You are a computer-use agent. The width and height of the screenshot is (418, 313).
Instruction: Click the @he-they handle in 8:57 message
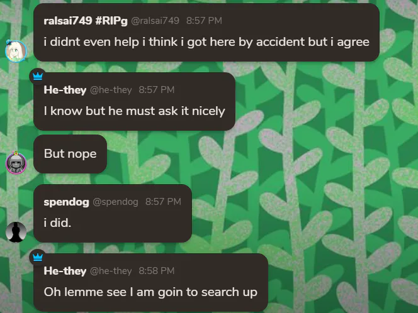pyautogui.click(x=111, y=90)
